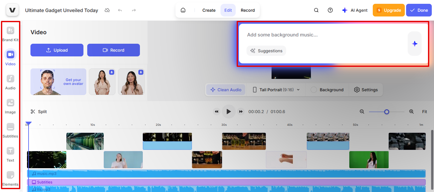Open search with the magnifier icon

316,10
